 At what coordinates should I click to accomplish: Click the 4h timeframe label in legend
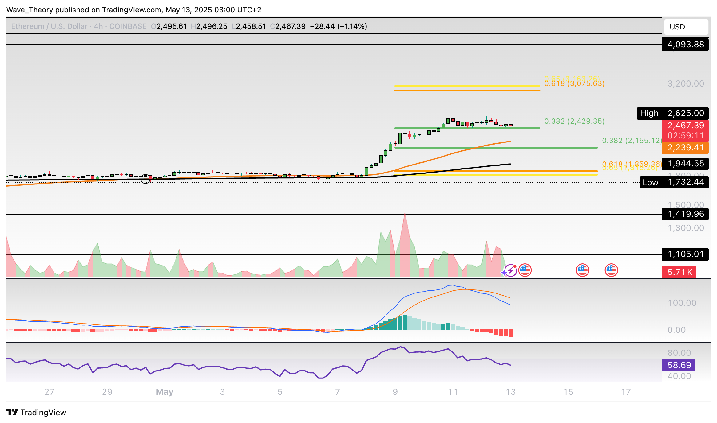(98, 26)
